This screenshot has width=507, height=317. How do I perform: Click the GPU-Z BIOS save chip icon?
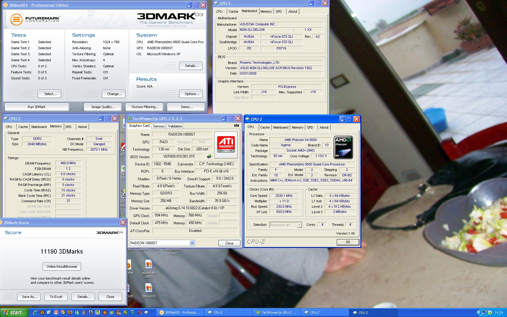pyautogui.click(x=209, y=156)
